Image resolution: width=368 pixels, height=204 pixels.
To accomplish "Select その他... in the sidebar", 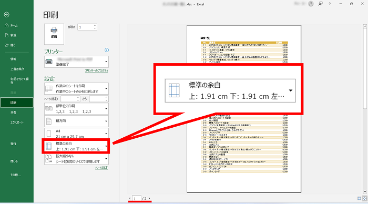I will click(x=15, y=175).
